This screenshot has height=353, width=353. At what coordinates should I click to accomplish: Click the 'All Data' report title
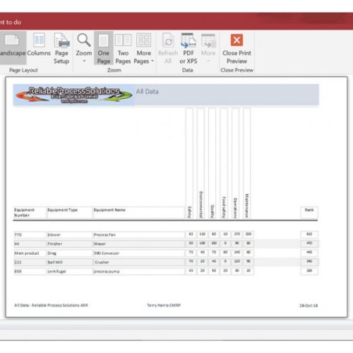147,92
